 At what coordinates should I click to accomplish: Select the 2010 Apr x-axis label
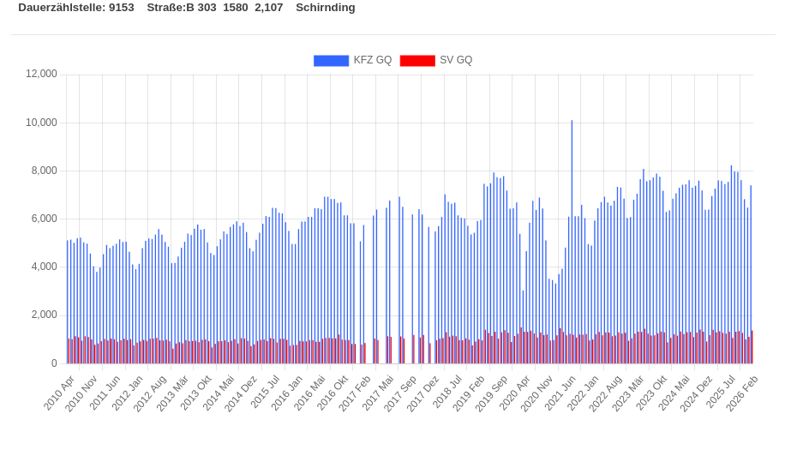[x=59, y=393]
